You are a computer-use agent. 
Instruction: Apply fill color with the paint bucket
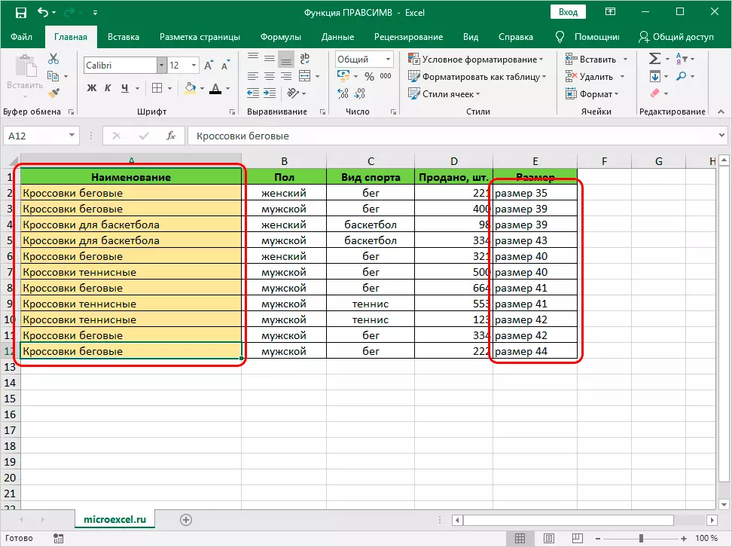190,88
